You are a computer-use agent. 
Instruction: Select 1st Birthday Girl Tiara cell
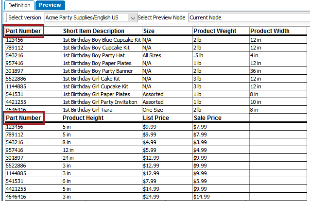point(102,110)
